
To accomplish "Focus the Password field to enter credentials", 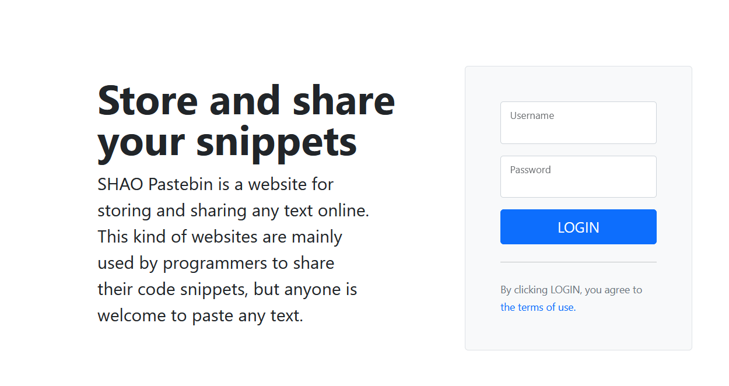I will [578, 177].
